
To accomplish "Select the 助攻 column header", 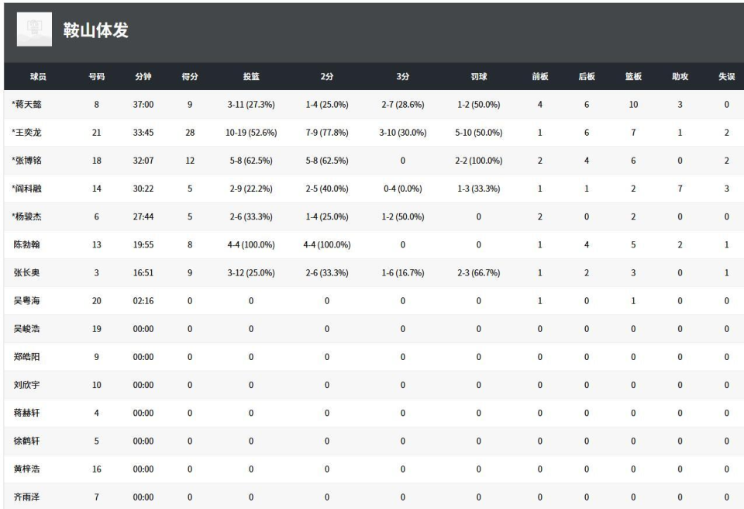I will 680,77.
